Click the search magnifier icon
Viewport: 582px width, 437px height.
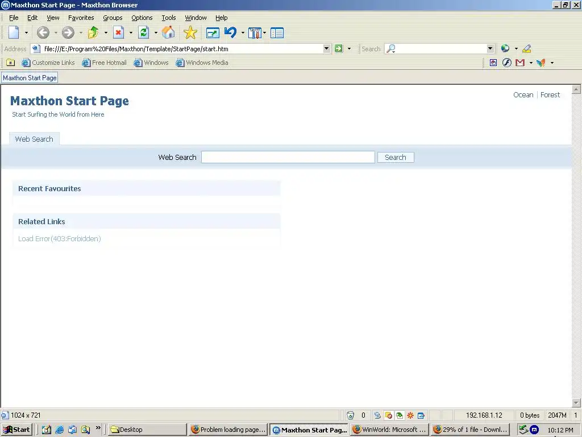pos(390,49)
